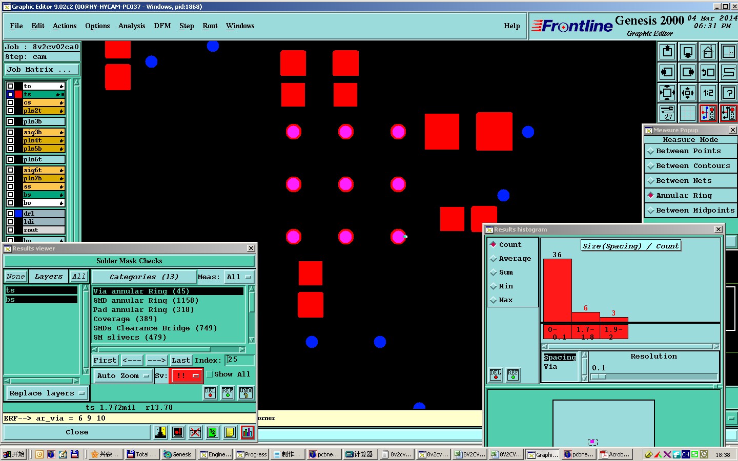738x461 pixels.
Task: Open the Meas: All dropdown
Action: click(x=239, y=277)
